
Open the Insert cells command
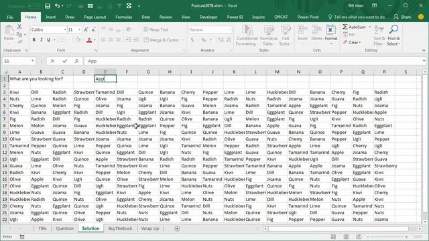point(302,35)
